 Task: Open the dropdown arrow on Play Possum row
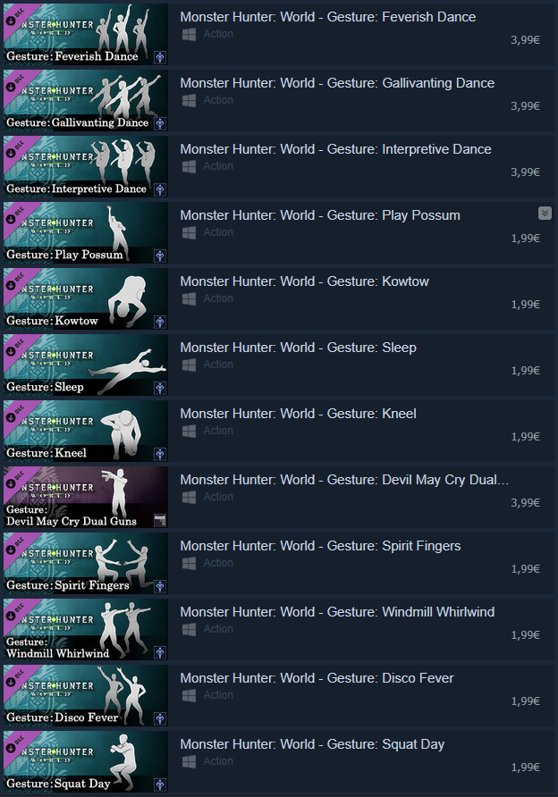pyautogui.click(x=545, y=213)
